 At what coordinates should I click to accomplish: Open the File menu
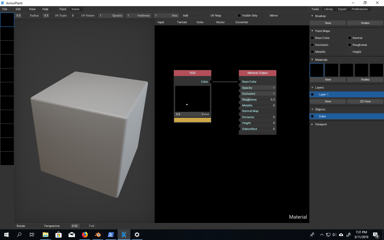5,9
